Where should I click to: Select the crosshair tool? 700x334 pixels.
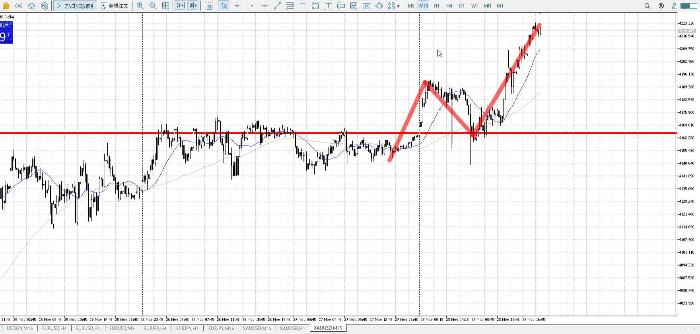[x=237, y=6]
